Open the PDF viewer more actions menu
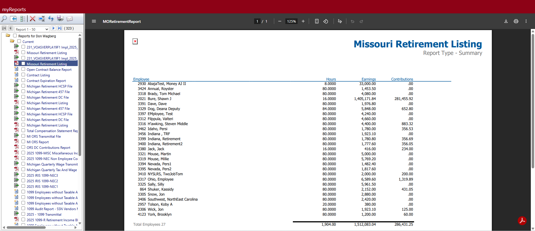The width and height of the screenshot is (535, 231). (x=526, y=21)
